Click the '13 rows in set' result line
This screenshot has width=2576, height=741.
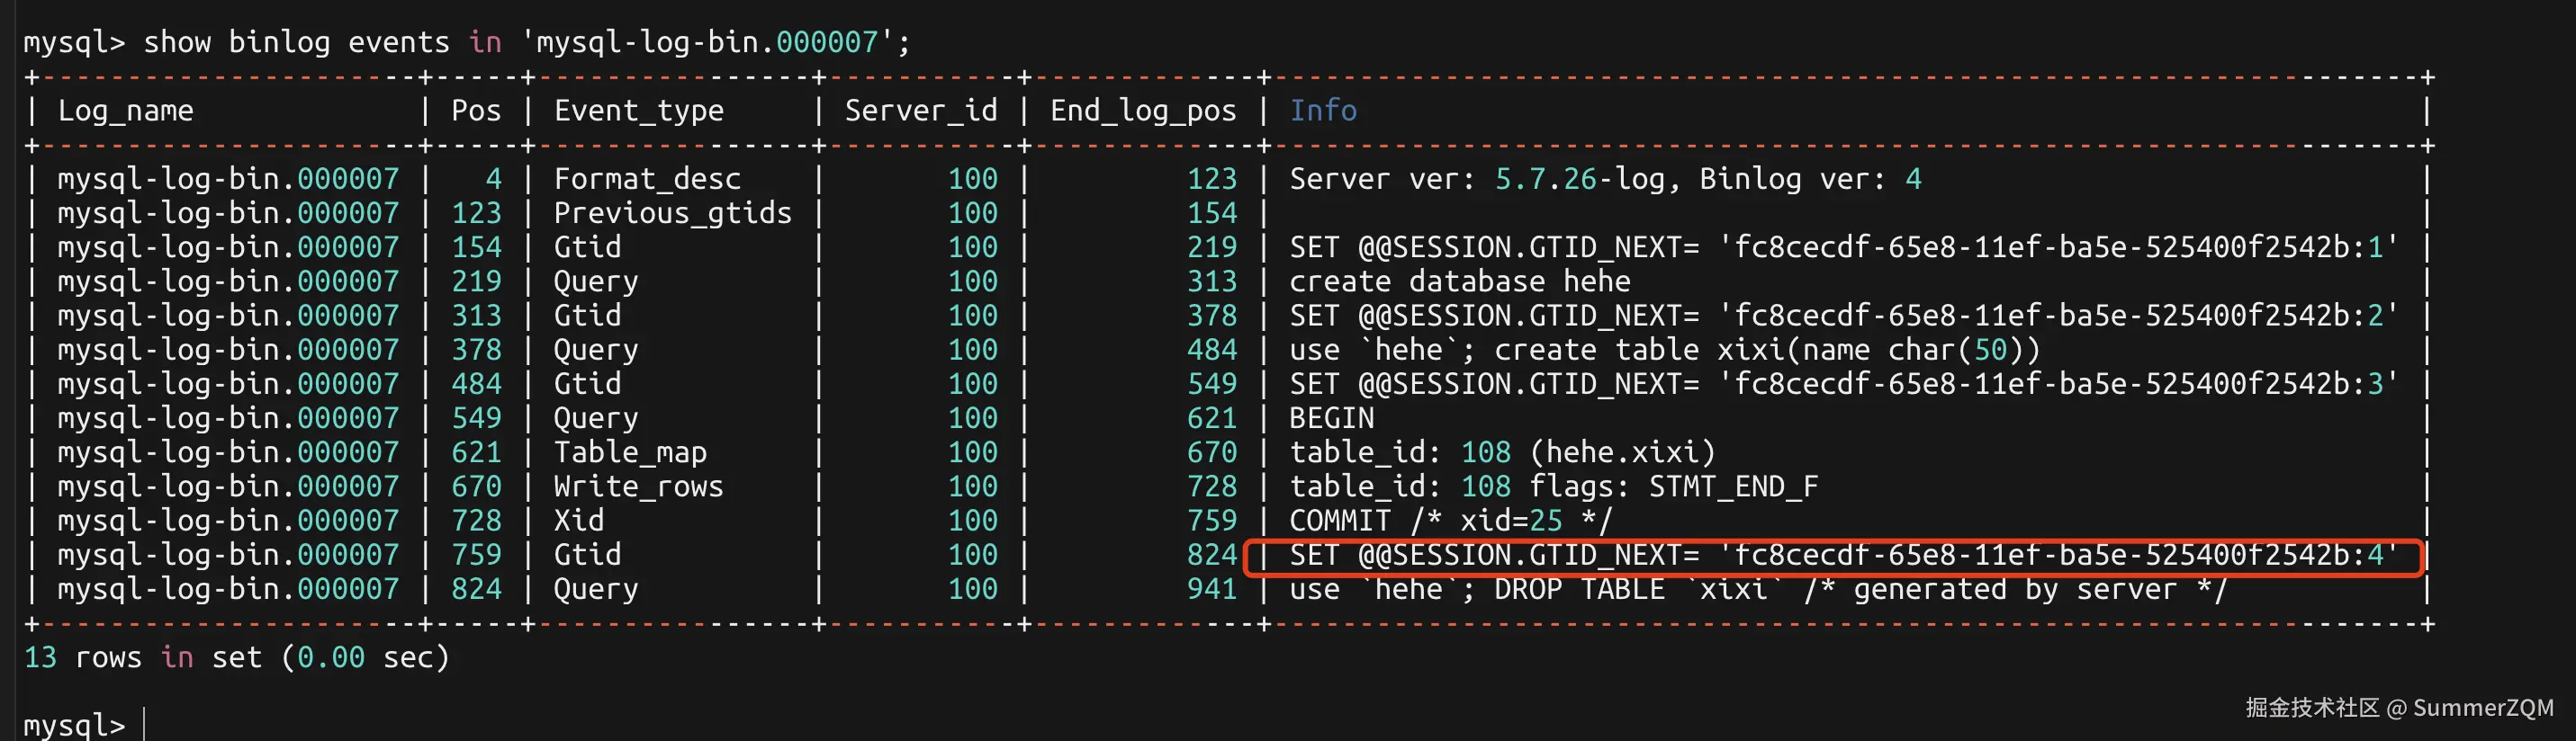[236, 658]
